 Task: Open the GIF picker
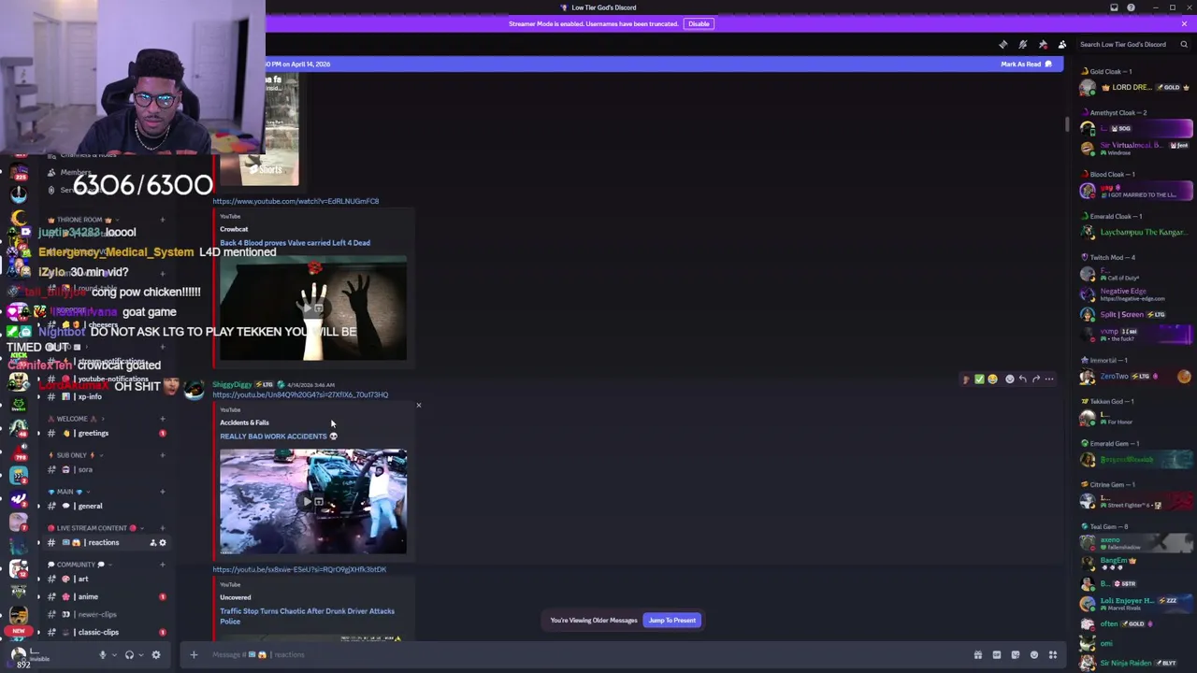pyautogui.click(x=996, y=654)
